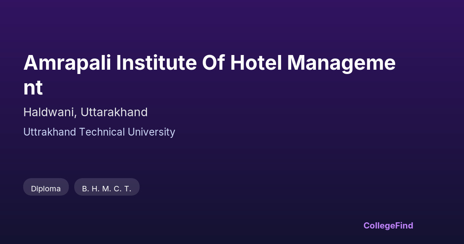
Task: Click the word Technical in the university line
Action: (x=102, y=132)
